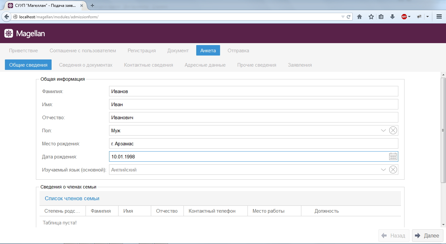Show bookmarks list icon

point(381,17)
